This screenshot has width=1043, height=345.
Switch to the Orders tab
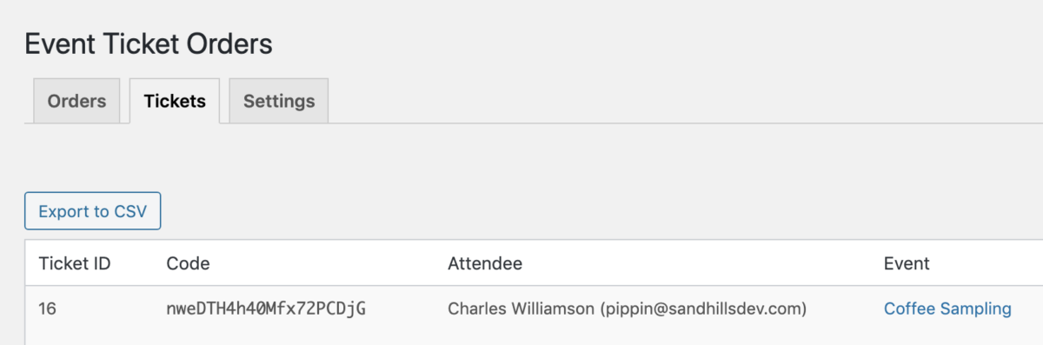tap(76, 101)
